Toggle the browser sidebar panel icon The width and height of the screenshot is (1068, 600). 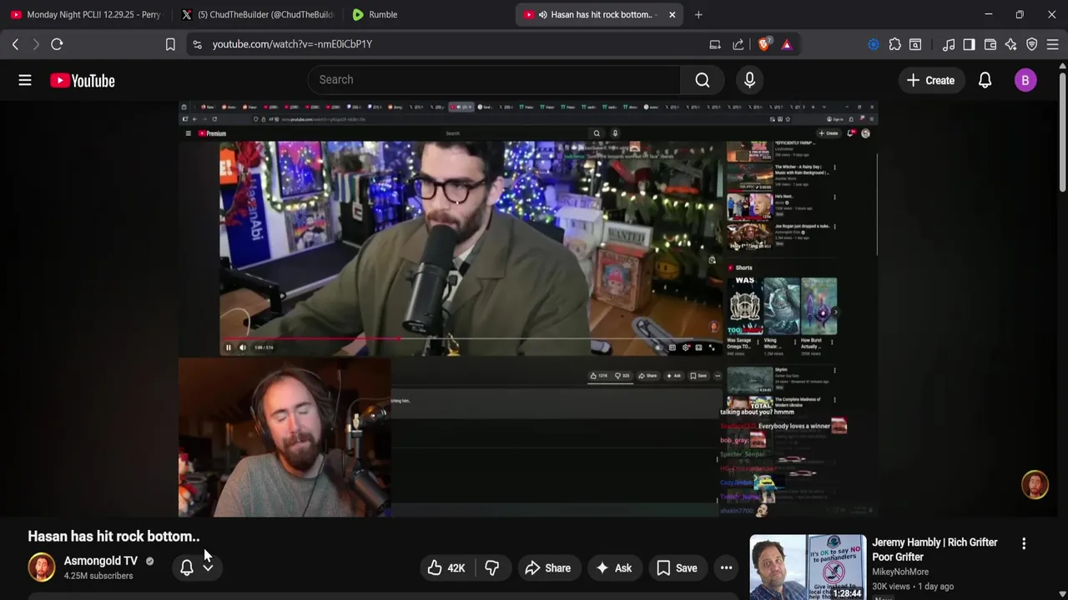coord(969,44)
